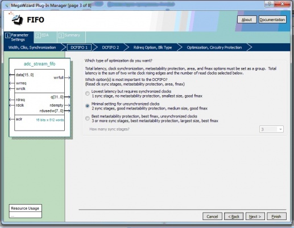
Task: Click the rdreq port label
Action: [20, 100]
